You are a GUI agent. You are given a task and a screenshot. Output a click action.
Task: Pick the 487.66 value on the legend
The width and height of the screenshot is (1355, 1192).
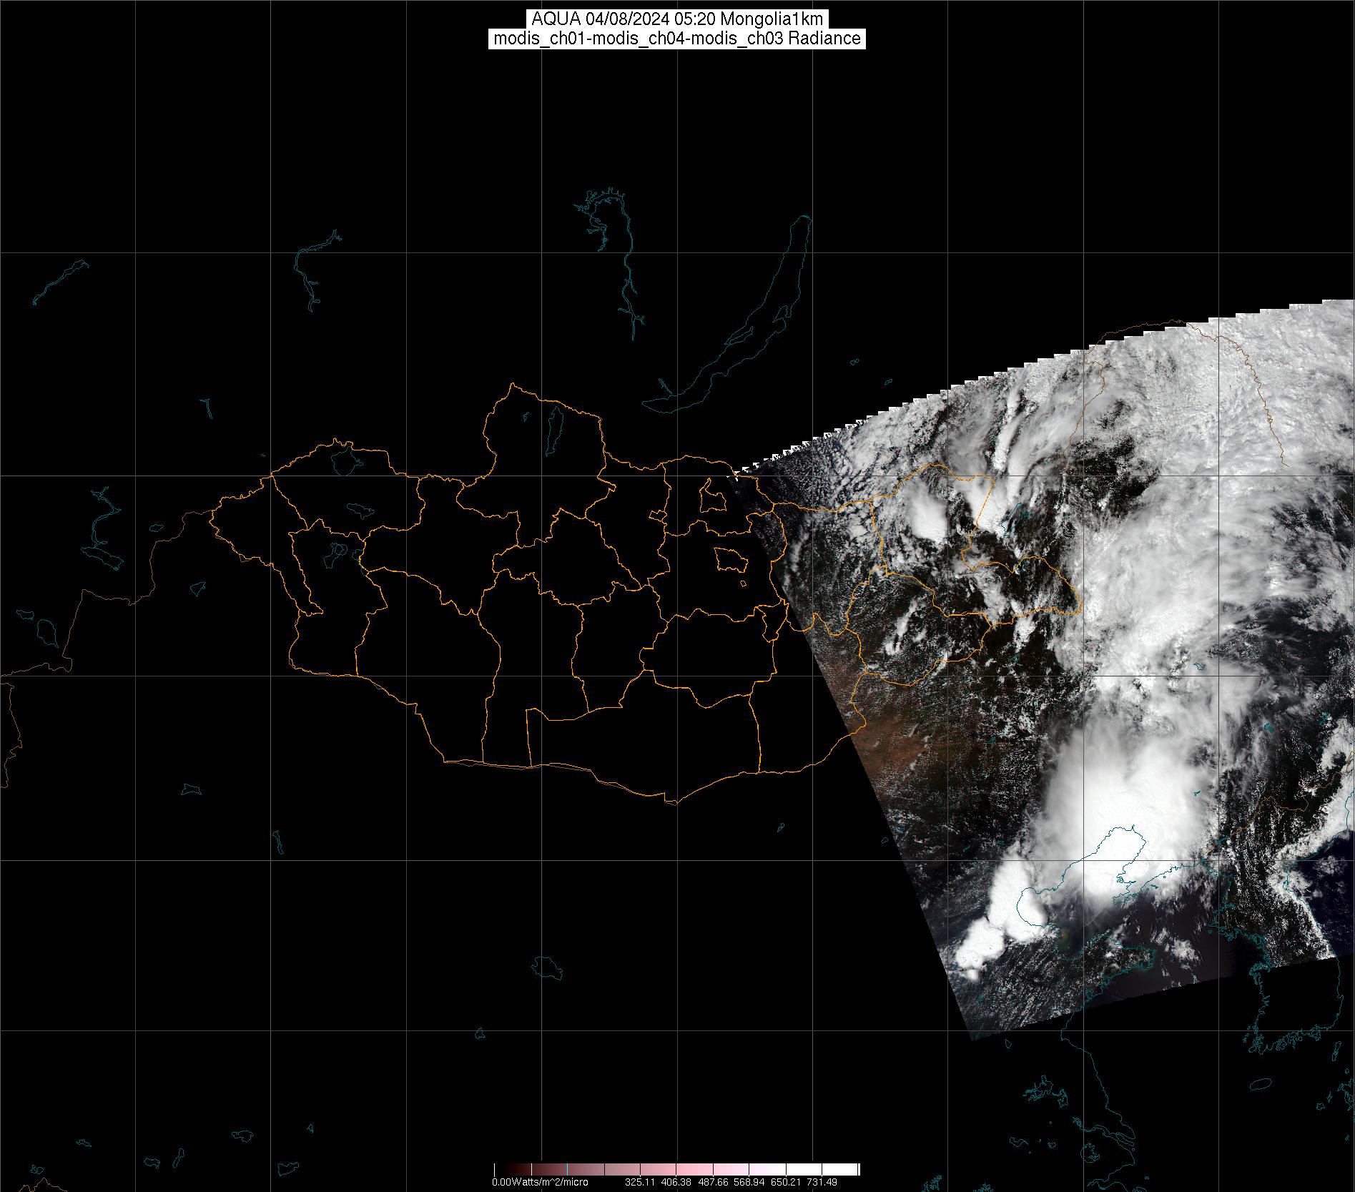click(x=713, y=1183)
